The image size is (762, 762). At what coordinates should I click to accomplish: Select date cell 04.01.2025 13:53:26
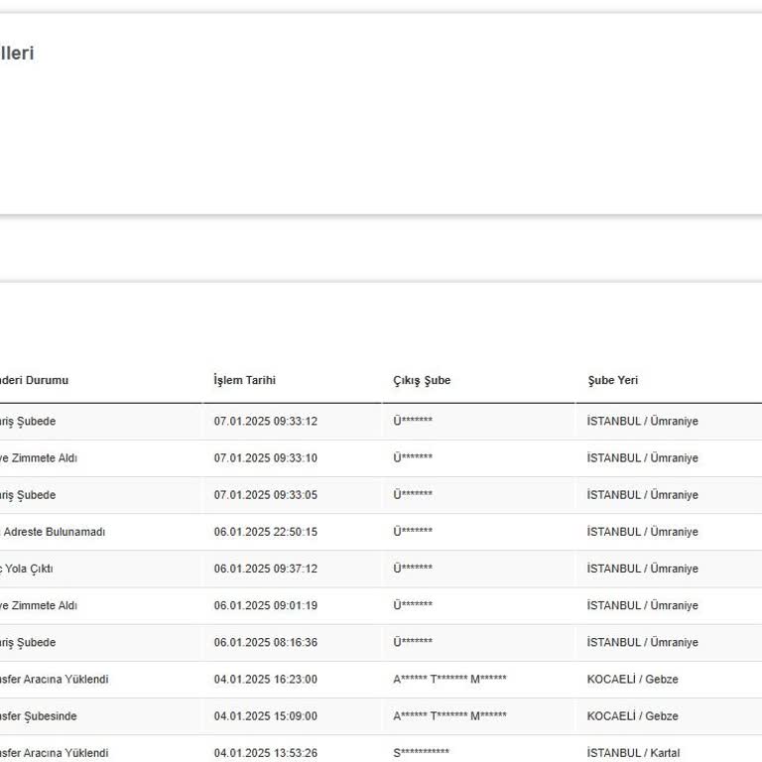point(266,753)
